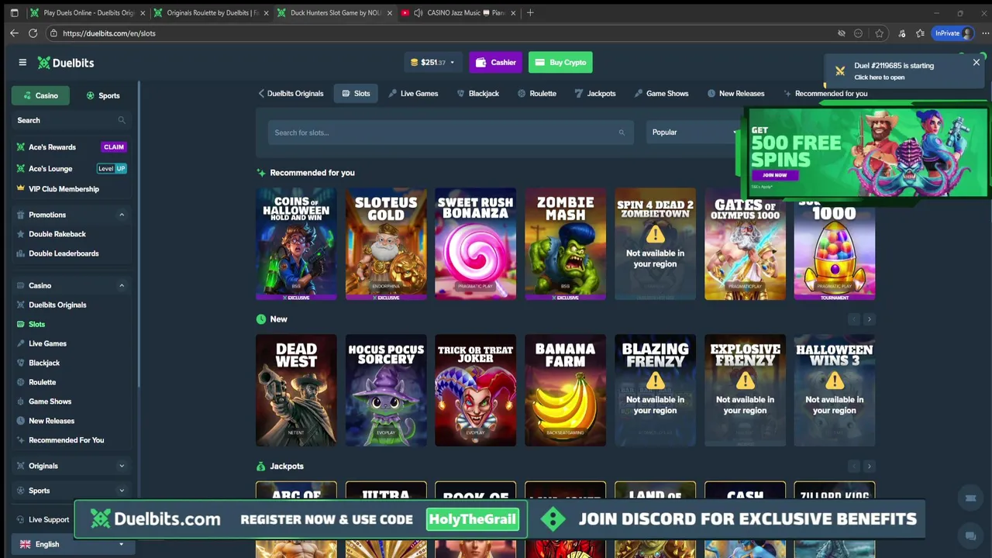Image resolution: width=992 pixels, height=558 pixels.
Task: Open Double Rakeback promotion
Action: pyautogui.click(x=57, y=234)
